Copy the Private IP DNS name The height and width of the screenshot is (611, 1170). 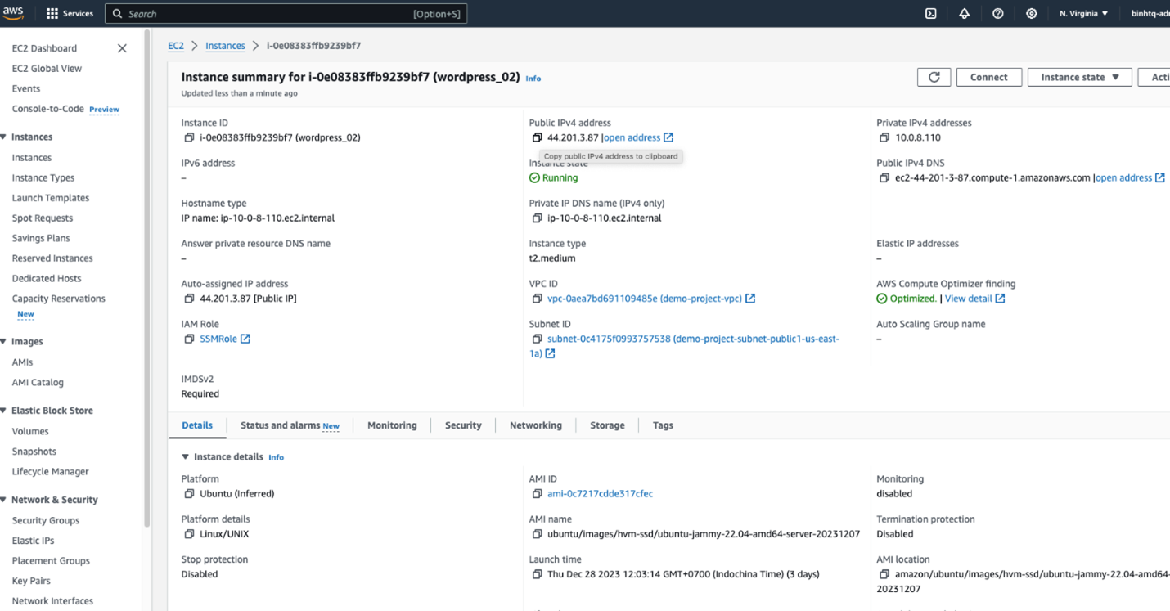point(537,218)
